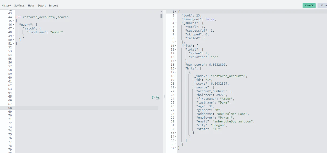Click fold end marker at response line 9

176,42
